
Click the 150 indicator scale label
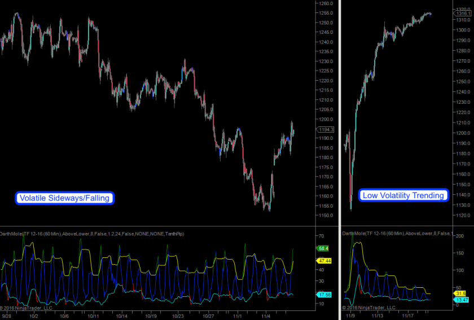[459, 253]
